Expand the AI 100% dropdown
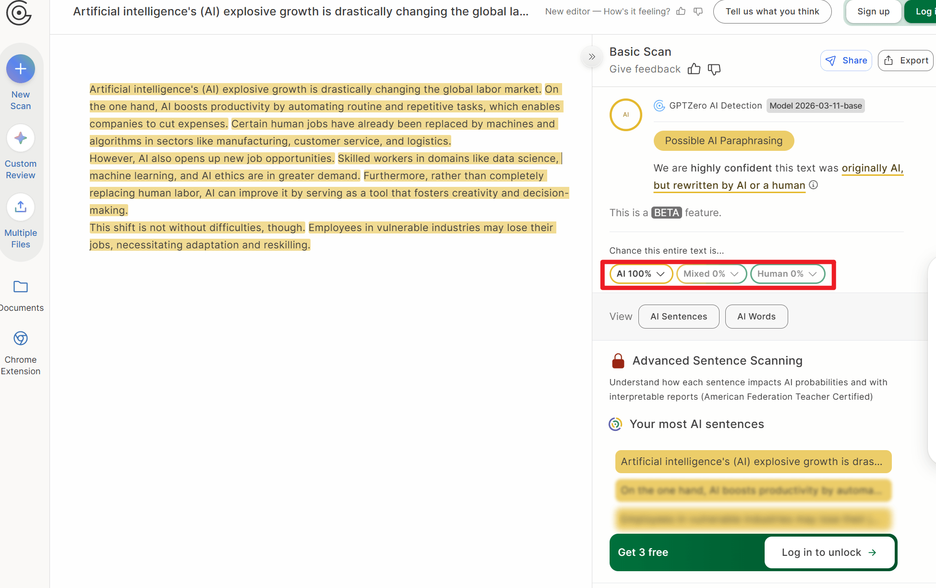Image resolution: width=936 pixels, height=588 pixels. click(x=641, y=274)
